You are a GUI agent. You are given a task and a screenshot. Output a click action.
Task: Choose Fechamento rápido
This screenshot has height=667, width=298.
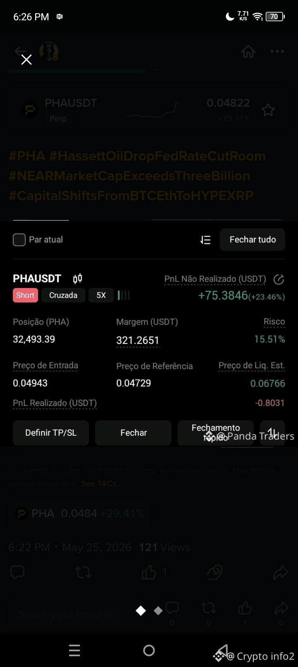tap(216, 433)
